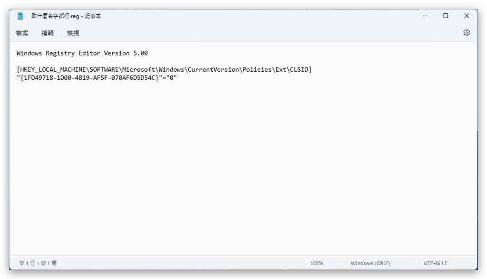Click the "0" value after the equals sign

point(171,78)
